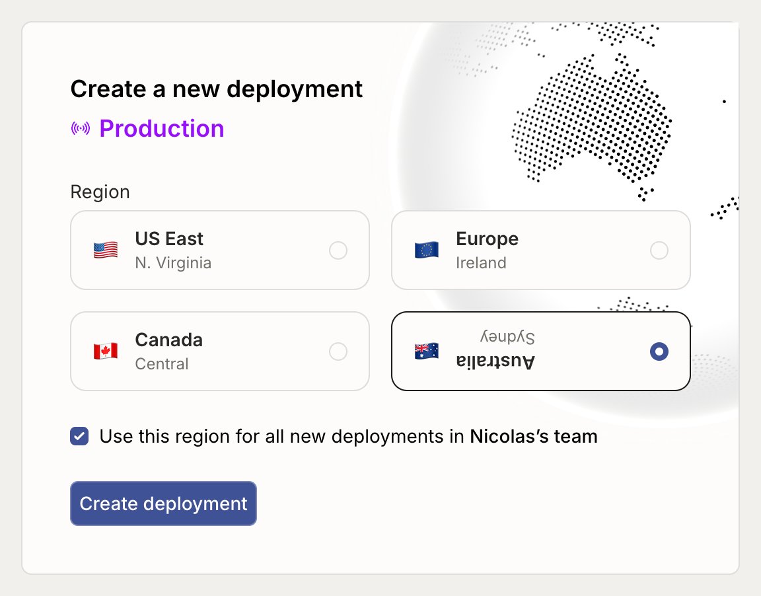Click the United States flag icon
The width and height of the screenshot is (761, 596).
105,250
